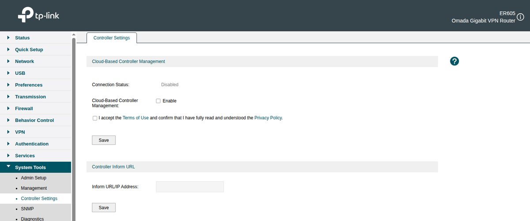
Task: Expand the Transmission menu arrow
Action: pos(8,96)
